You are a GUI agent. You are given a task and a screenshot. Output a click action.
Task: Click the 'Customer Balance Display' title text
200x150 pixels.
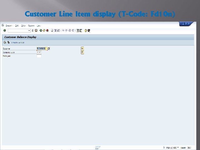point(20,37)
